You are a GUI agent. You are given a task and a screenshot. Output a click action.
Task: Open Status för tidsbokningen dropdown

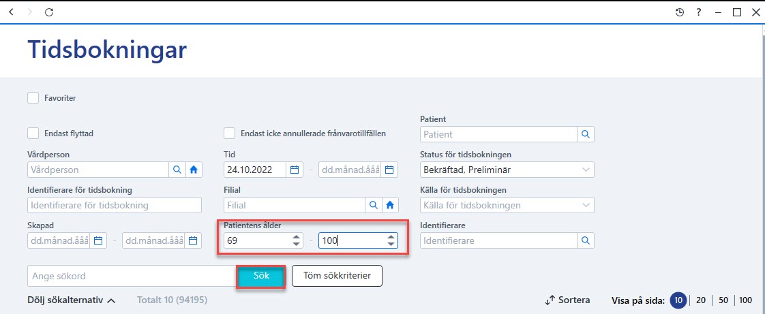click(507, 170)
